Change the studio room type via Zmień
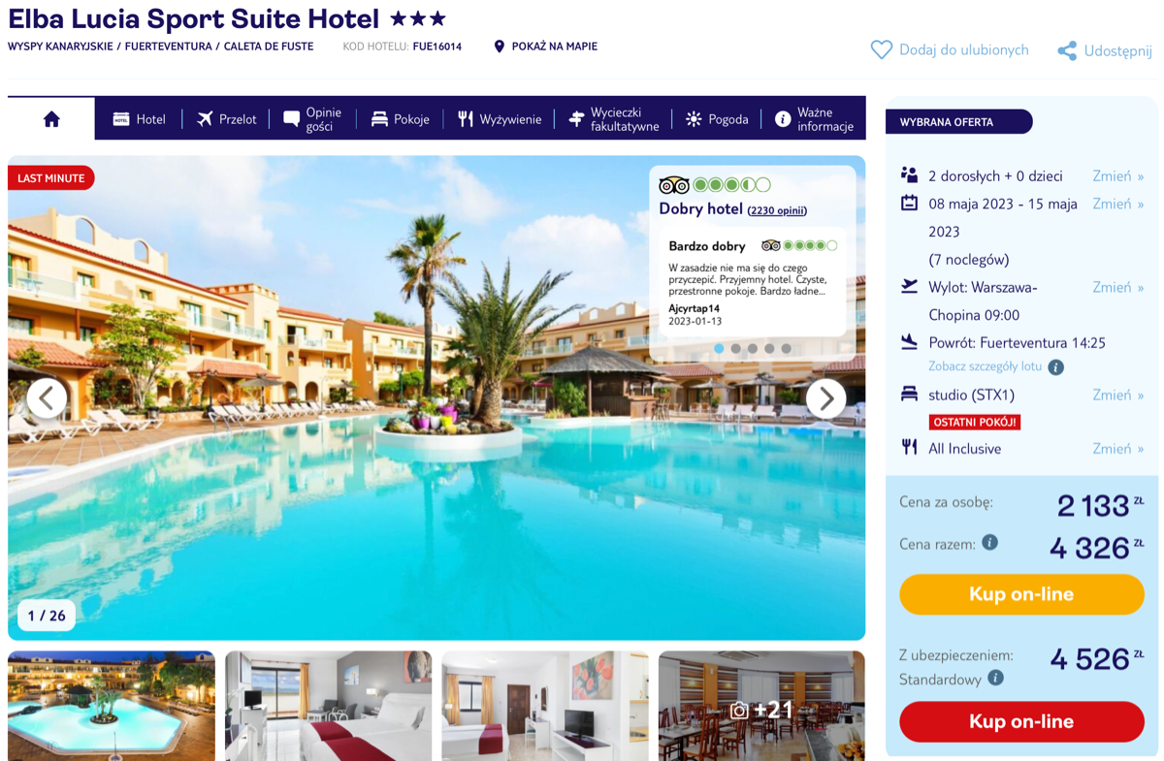Screen dimensions: 1164x761 pyautogui.click(x=1117, y=395)
